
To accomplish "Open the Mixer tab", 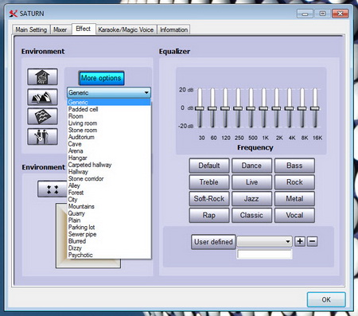I will click(x=60, y=29).
